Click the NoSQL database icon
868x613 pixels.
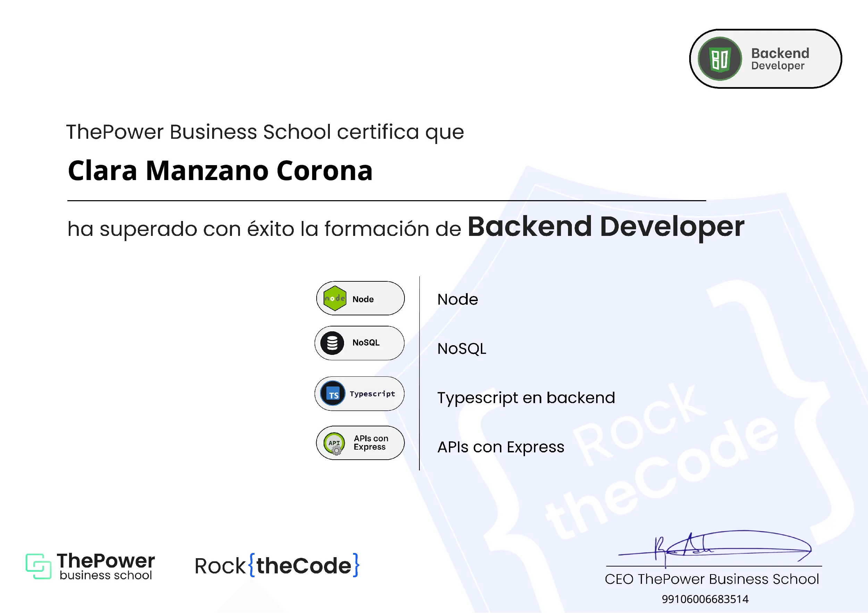[333, 342]
